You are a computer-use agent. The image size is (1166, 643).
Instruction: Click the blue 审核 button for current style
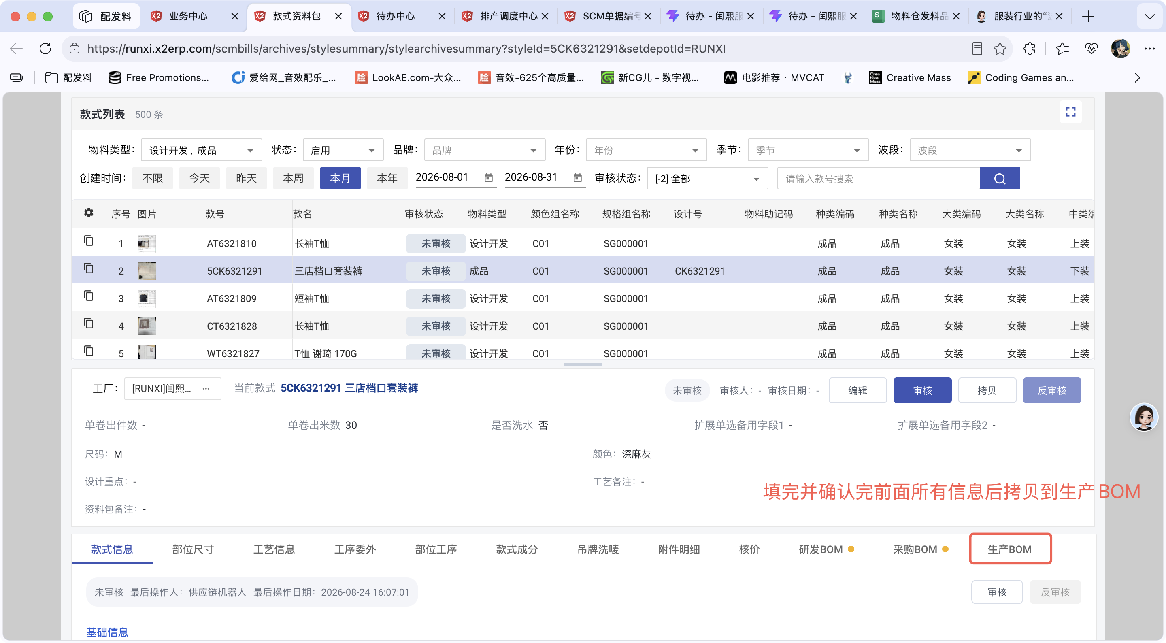point(923,390)
